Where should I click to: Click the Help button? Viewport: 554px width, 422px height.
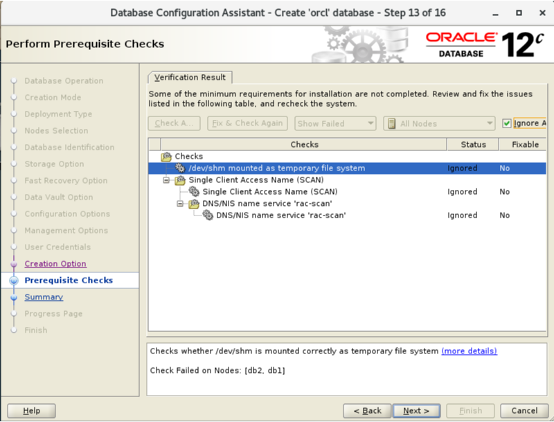(31, 411)
